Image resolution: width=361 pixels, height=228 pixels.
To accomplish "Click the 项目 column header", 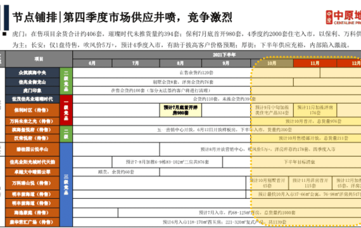I will 39,59.
